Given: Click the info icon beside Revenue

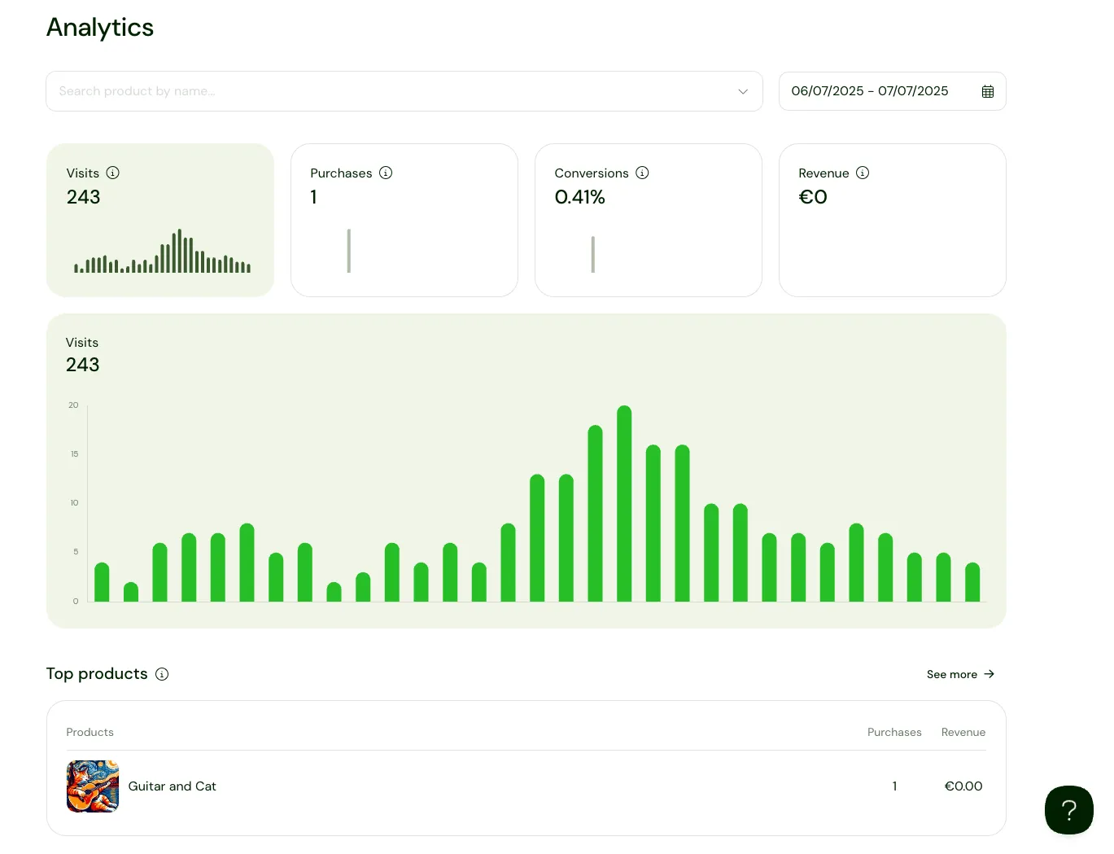Looking at the screenshot, I should (x=863, y=173).
